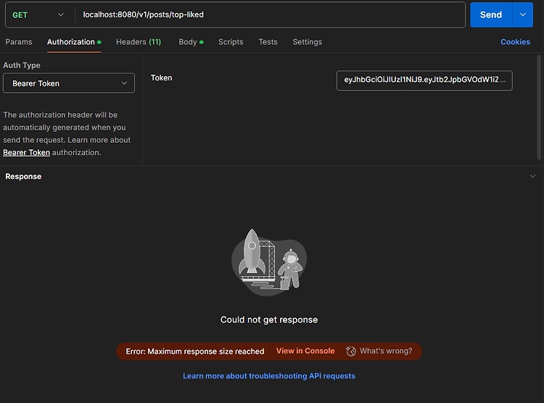
Task: Open the Settings tab
Action: coord(307,42)
